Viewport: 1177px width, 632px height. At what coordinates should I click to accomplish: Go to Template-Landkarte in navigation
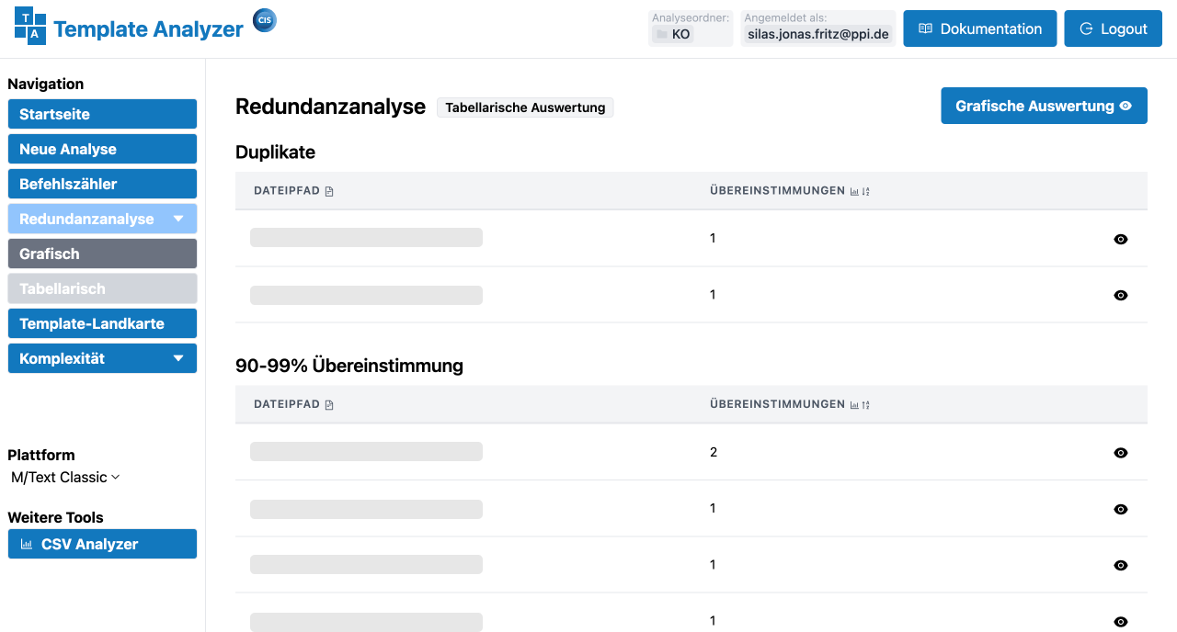tap(102, 323)
